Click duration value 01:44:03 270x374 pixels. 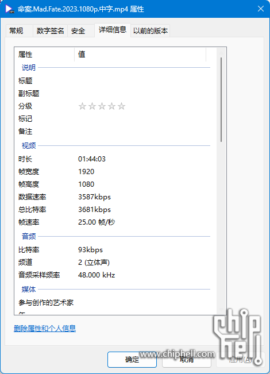pyautogui.click(x=92, y=159)
